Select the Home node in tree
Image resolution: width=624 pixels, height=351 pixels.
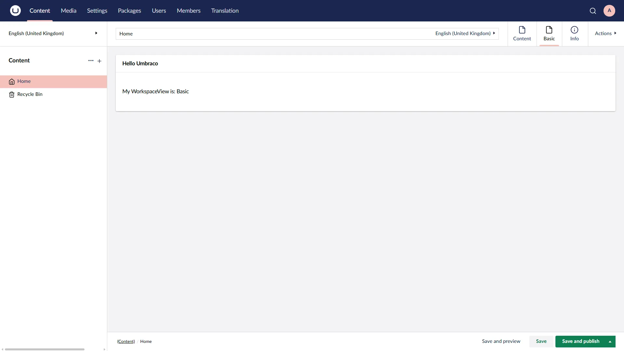coord(24,81)
